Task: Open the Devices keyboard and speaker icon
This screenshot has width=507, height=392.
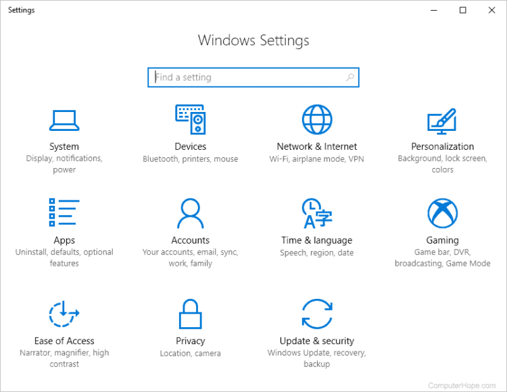Action: click(x=191, y=119)
